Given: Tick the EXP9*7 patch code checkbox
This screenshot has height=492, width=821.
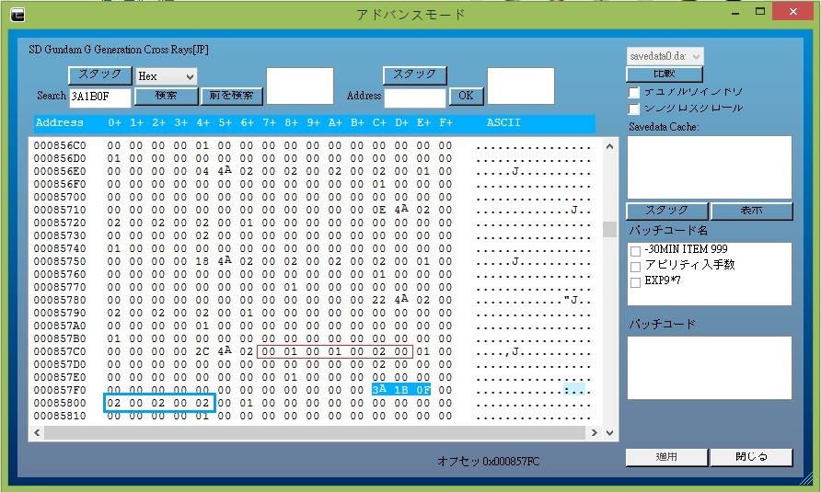Looking at the screenshot, I should [635, 282].
